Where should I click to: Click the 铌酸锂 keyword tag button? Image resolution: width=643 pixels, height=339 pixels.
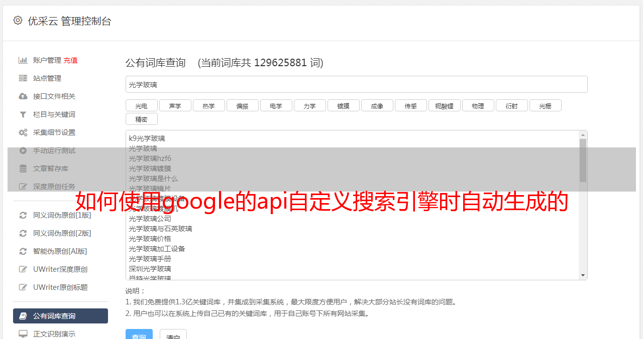444,106
